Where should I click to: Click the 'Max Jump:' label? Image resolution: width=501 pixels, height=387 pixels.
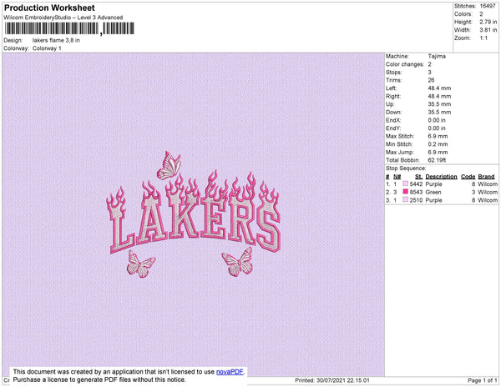click(399, 152)
